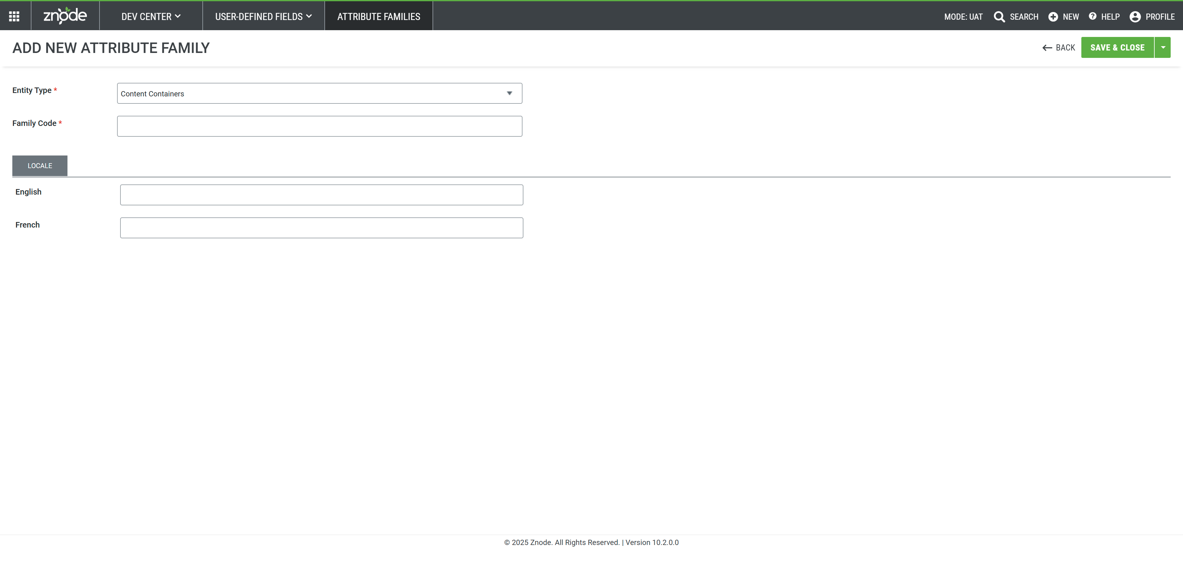Click the Back link text

[1065, 48]
